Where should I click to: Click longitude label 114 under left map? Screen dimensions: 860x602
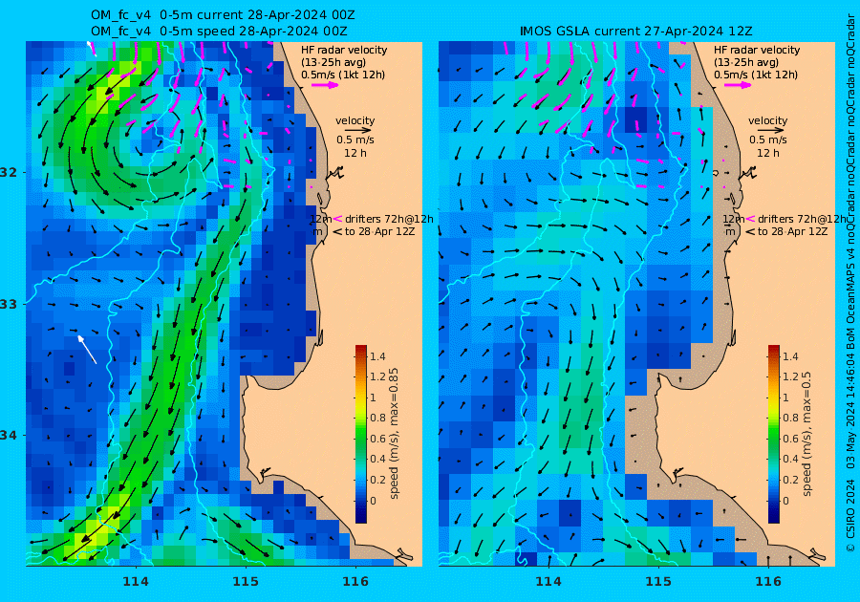136,582
